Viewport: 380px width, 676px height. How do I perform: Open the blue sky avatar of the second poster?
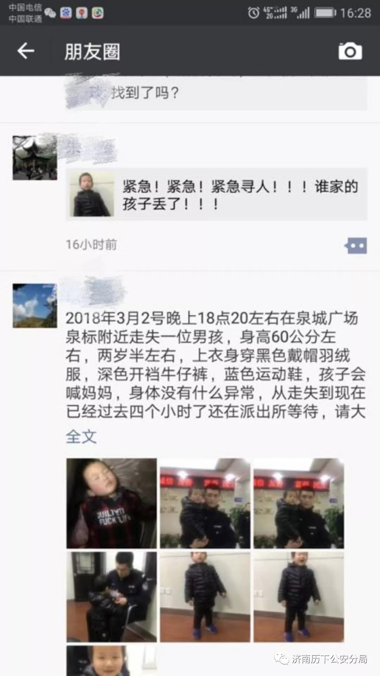[35, 306]
